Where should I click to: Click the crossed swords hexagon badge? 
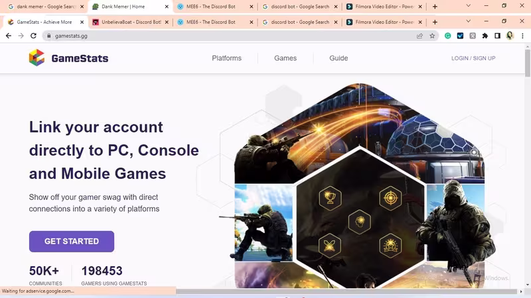click(x=330, y=246)
